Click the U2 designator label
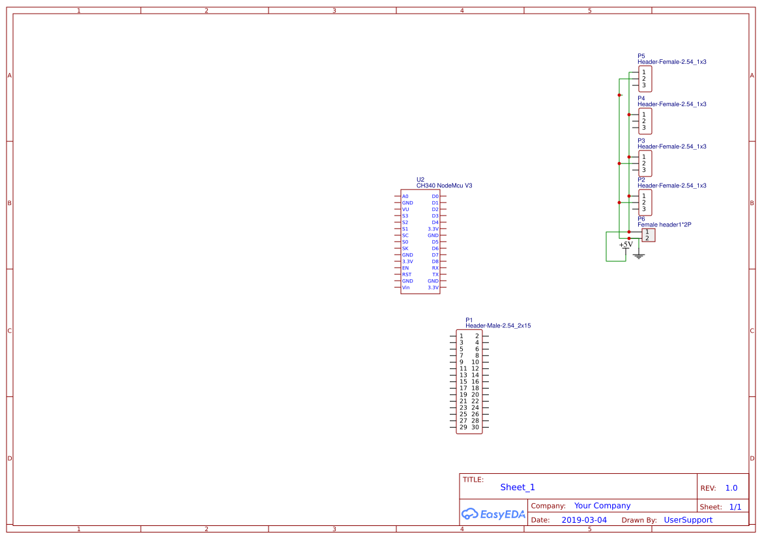Viewport: 762px width, 539px height. (x=420, y=180)
